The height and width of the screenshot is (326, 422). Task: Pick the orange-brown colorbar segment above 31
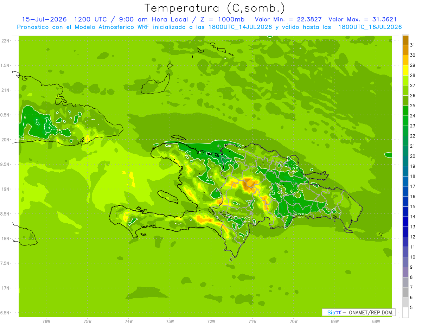[x=405, y=40]
